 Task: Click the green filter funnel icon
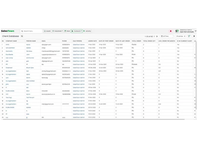189,36
